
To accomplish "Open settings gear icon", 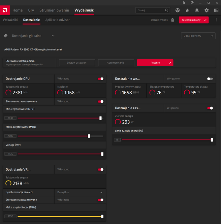I will 206,10.
